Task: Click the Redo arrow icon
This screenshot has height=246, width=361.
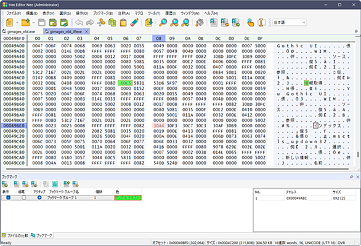Action: tap(90, 23)
